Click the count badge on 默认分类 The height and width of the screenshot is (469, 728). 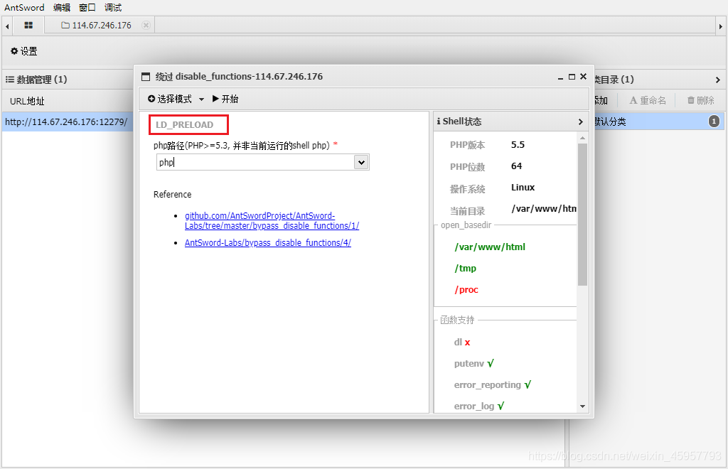click(714, 122)
